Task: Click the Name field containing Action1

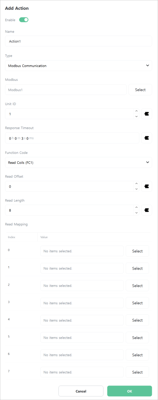Action: click(x=79, y=41)
